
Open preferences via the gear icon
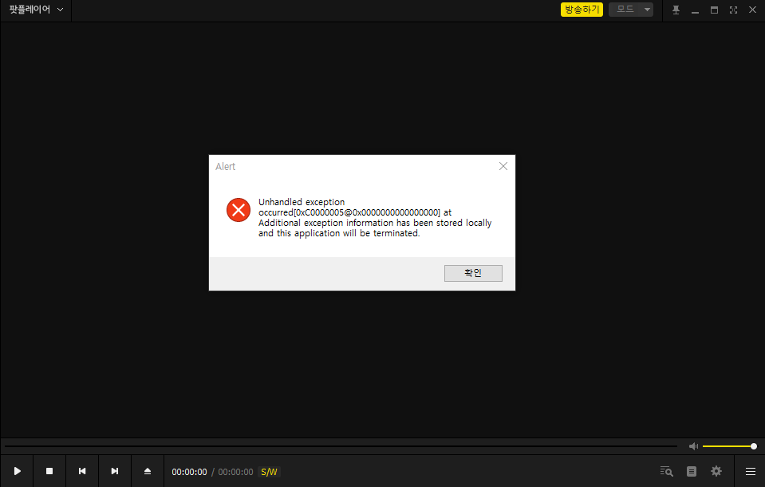pos(716,471)
